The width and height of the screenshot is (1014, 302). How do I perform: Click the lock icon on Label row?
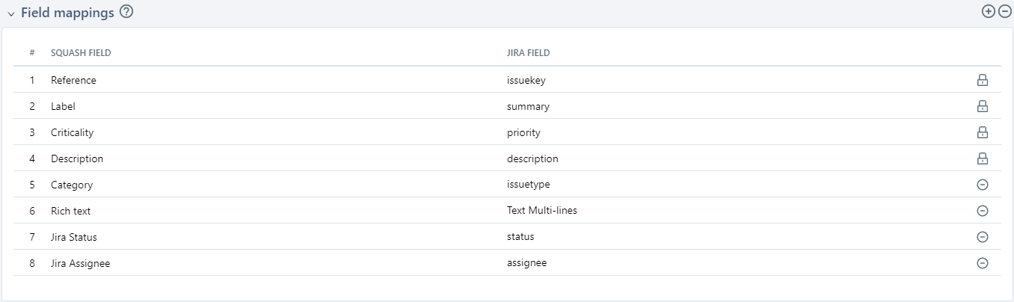pos(983,106)
